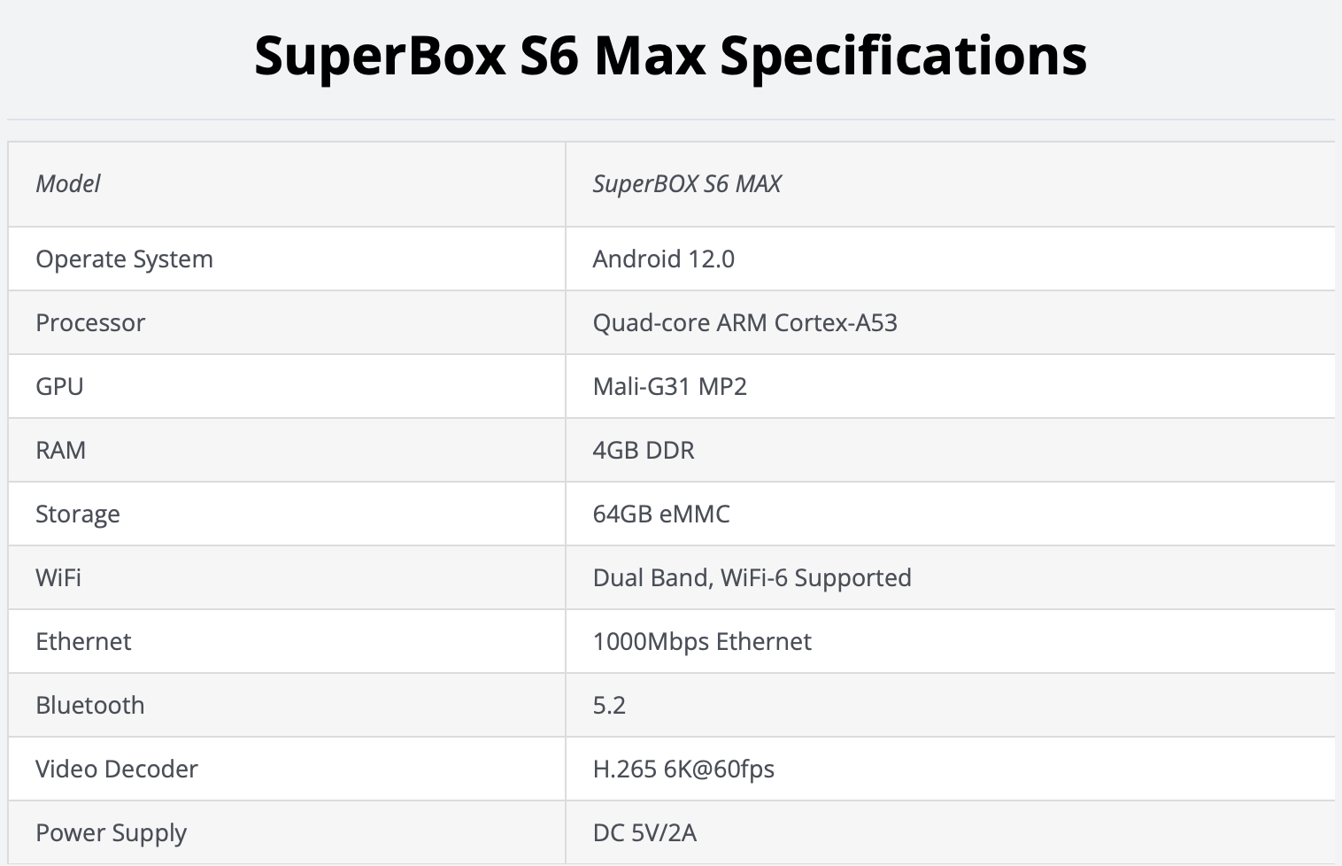
Task: Click the H.265 6K@60fps video decoder value
Action: click(683, 769)
